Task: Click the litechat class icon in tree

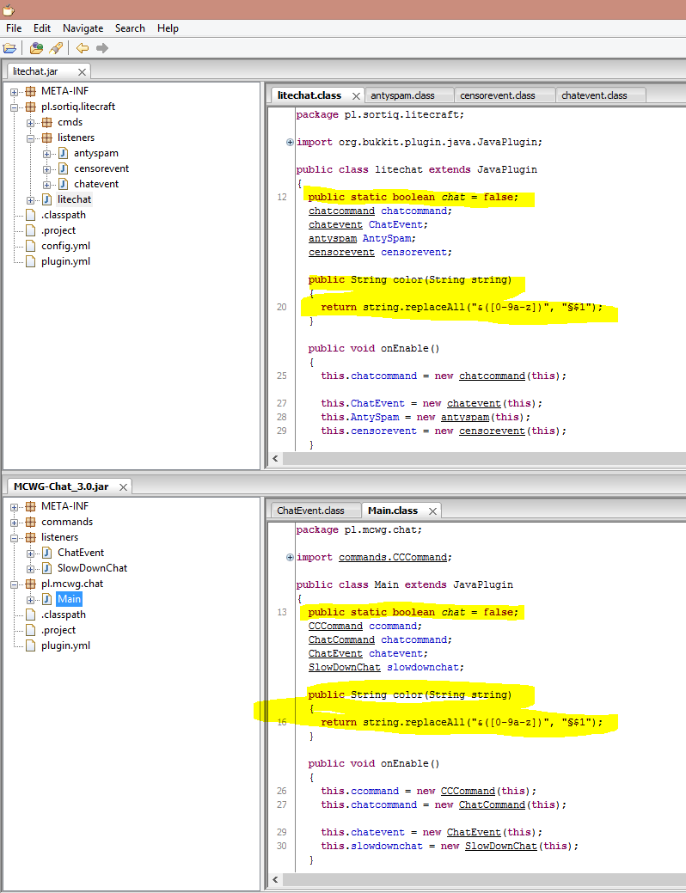Action: click(46, 199)
